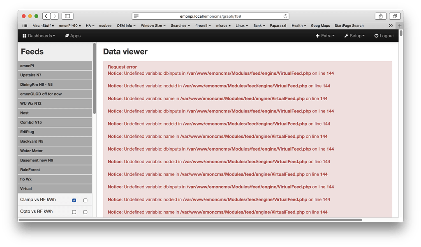Open the bookmarks grid icon
Viewport: 421px width, 247px height.
point(25,25)
